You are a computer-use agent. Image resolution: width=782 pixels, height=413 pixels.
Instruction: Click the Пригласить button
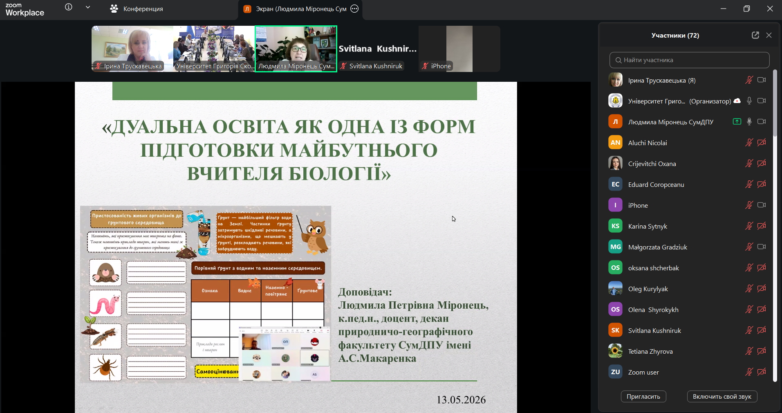pyautogui.click(x=643, y=396)
